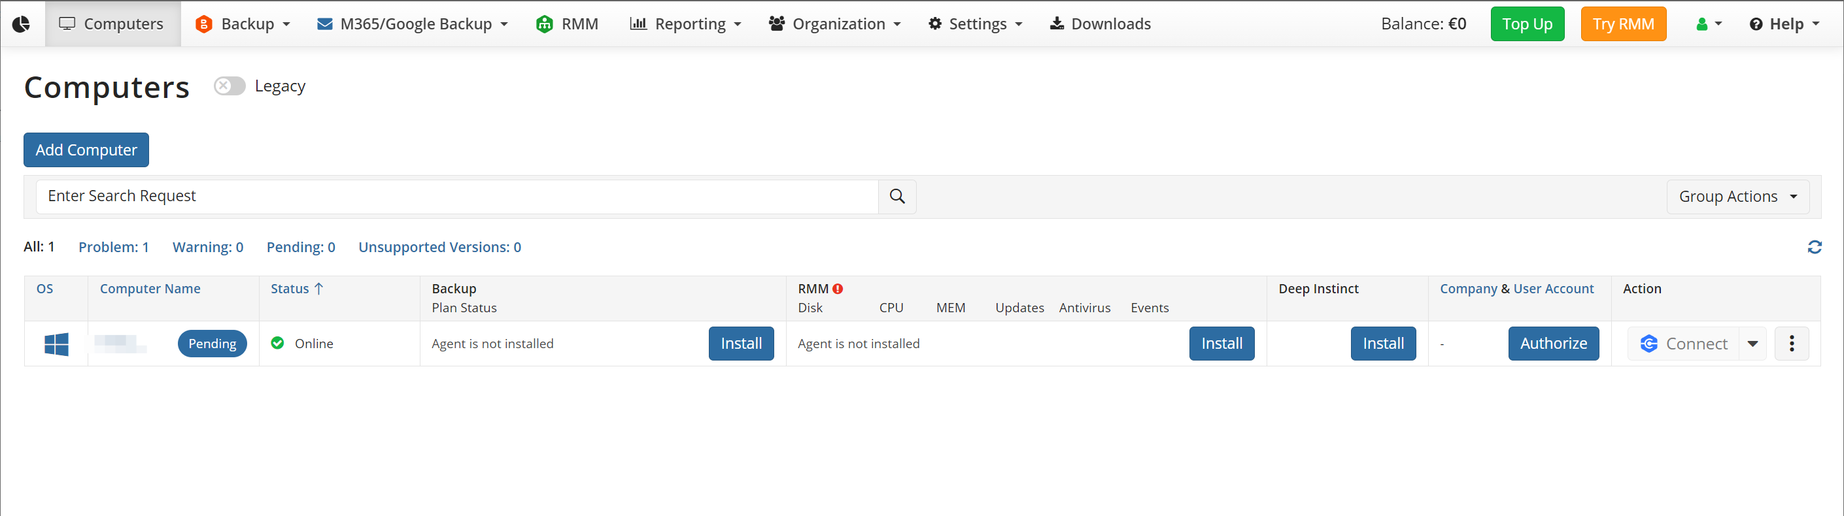
Task: Focus the Enter Search Request field
Action: click(x=458, y=197)
